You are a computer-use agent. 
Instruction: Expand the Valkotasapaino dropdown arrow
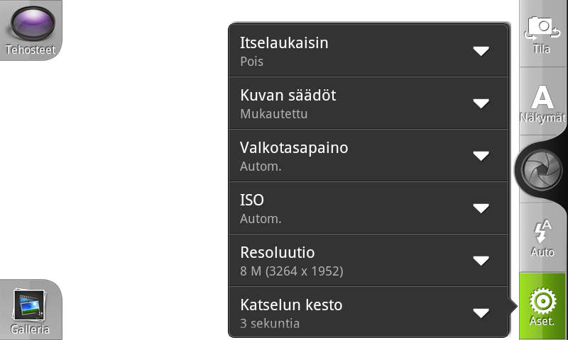(481, 156)
